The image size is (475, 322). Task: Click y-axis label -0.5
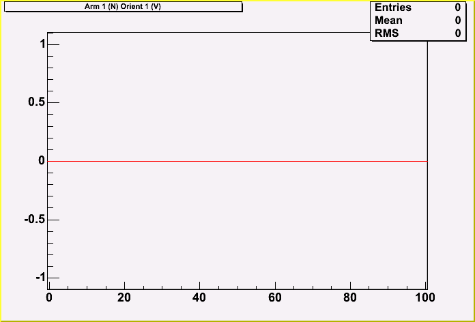click(34, 220)
